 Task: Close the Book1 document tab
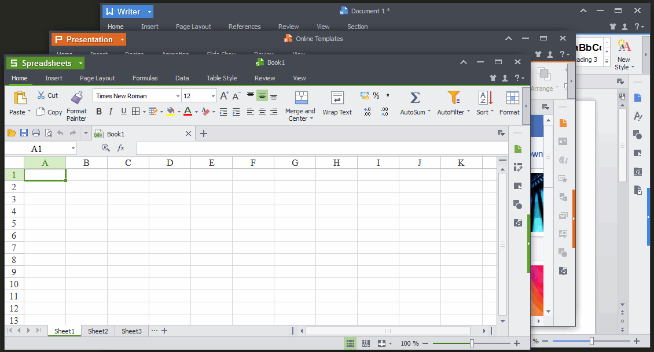(188, 134)
